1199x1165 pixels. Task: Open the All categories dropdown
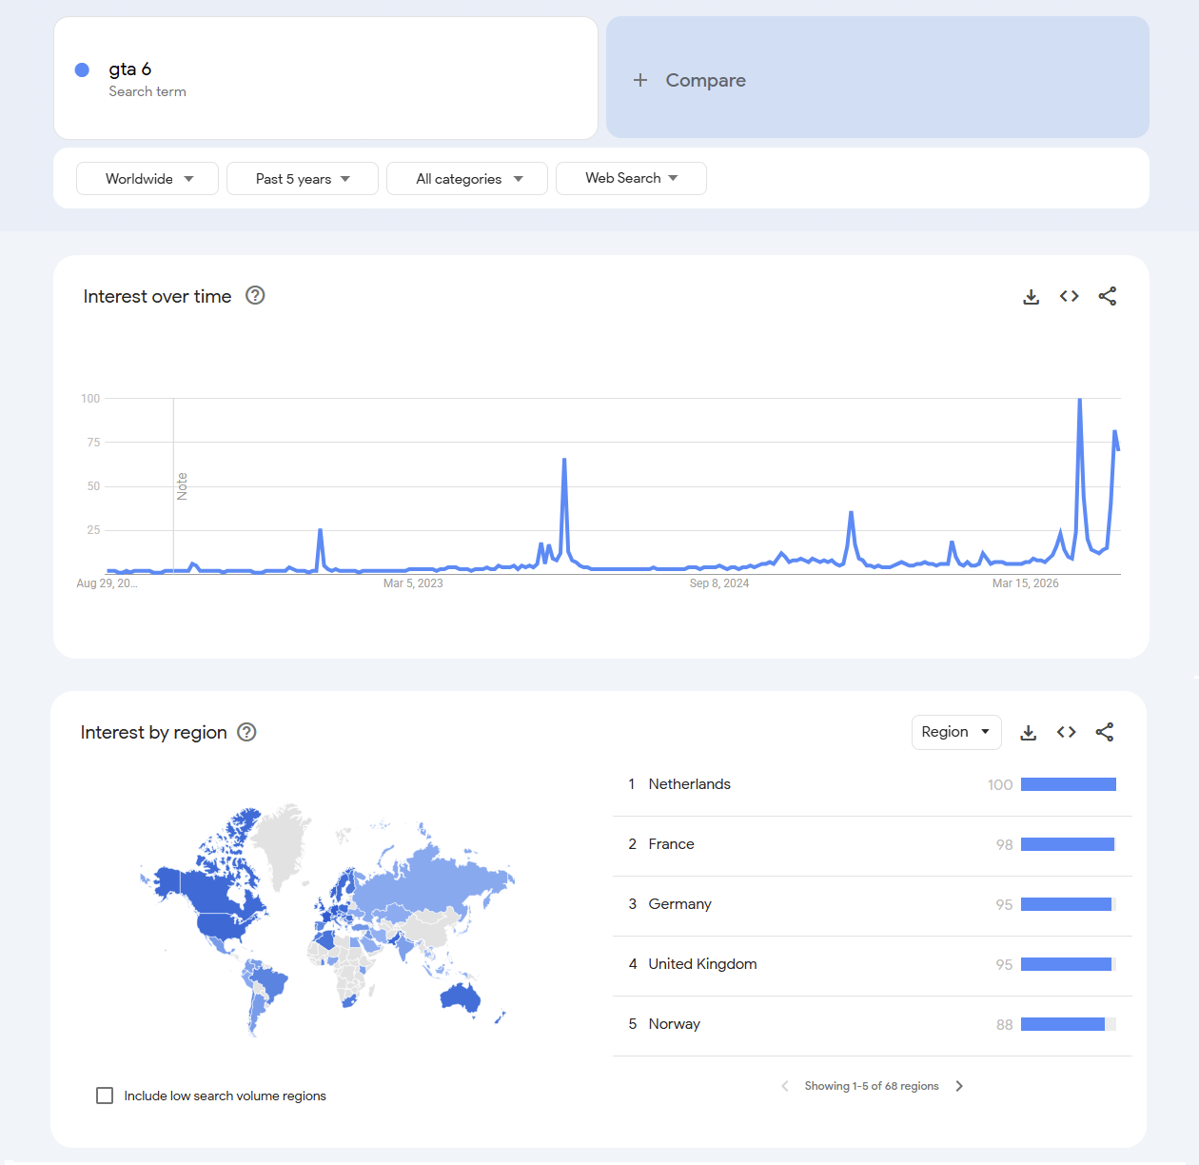[x=467, y=179]
